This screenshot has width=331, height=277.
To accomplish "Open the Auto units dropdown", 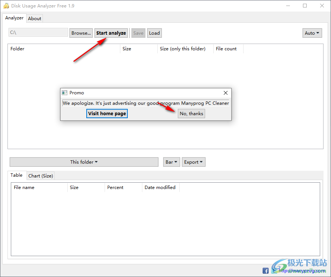I will (x=312, y=33).
